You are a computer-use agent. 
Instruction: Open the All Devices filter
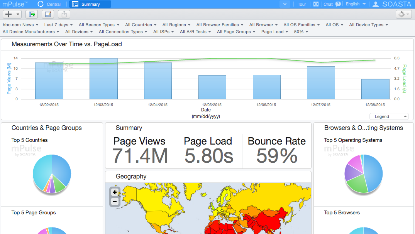pyautogui.click(x=79, y=32)
